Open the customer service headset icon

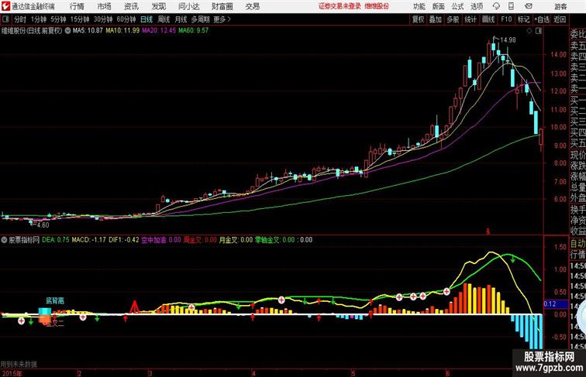click(x=496, y=6)
